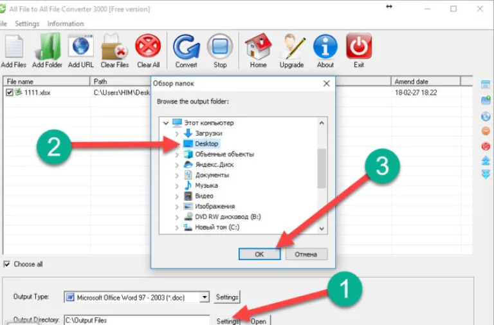This screenshot has width=494, height=325.
Task: Click the Add URL globe icon
Action: point(81,46)
